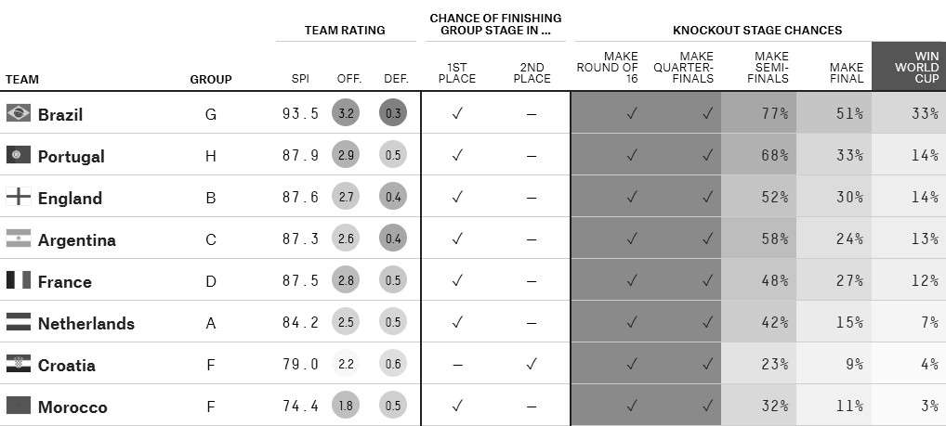Viewport: 946px width, 426px height.
Task: Click the France flag icon
Action: click(19, 280)
